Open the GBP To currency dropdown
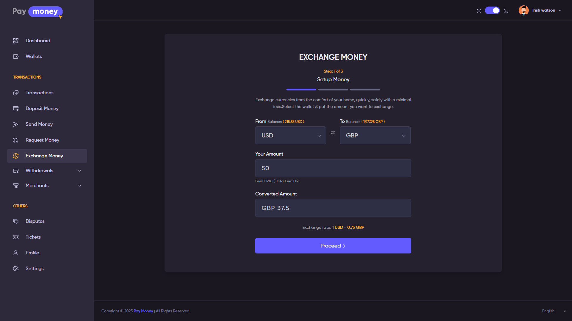 tap(375, 135)
